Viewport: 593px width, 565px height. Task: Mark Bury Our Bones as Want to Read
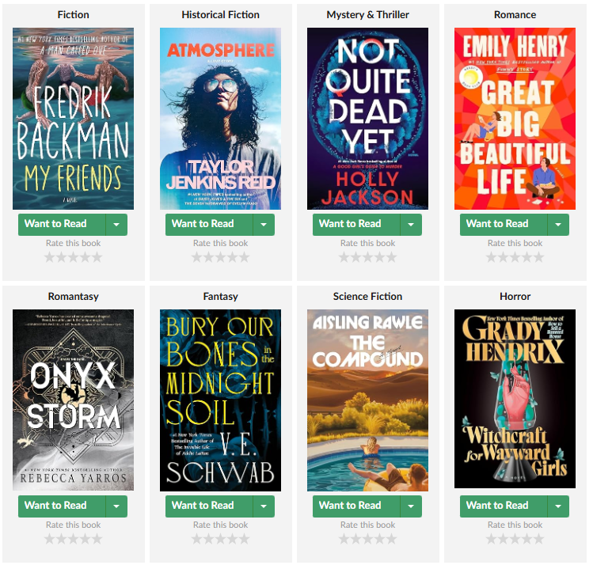point(209,506)
